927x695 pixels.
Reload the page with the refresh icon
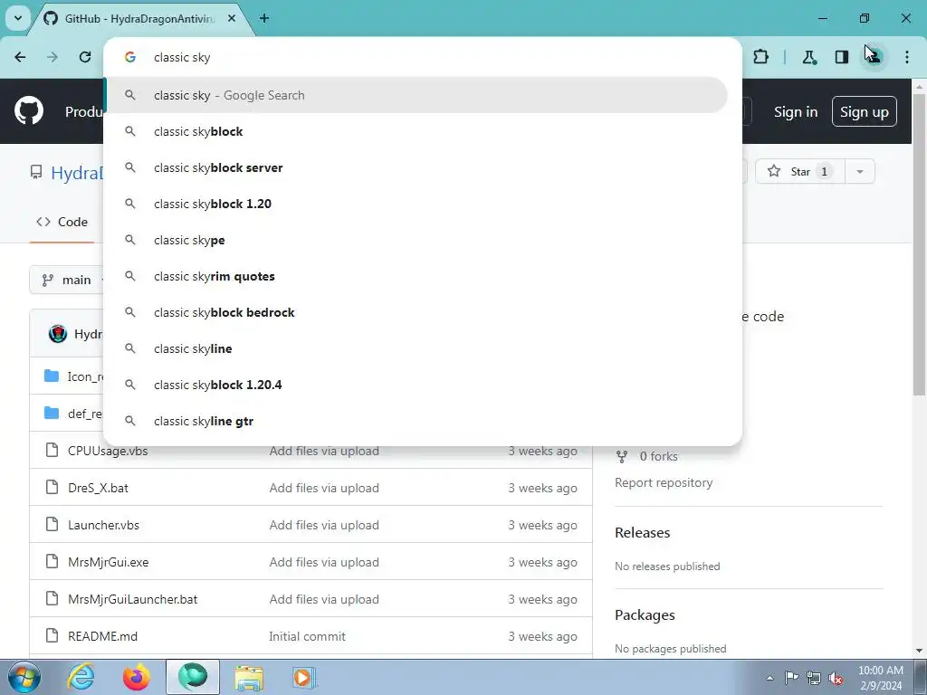point(85,57)
